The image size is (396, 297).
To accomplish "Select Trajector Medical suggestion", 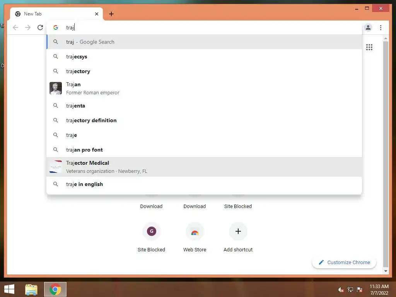I will tap(204, 167).
